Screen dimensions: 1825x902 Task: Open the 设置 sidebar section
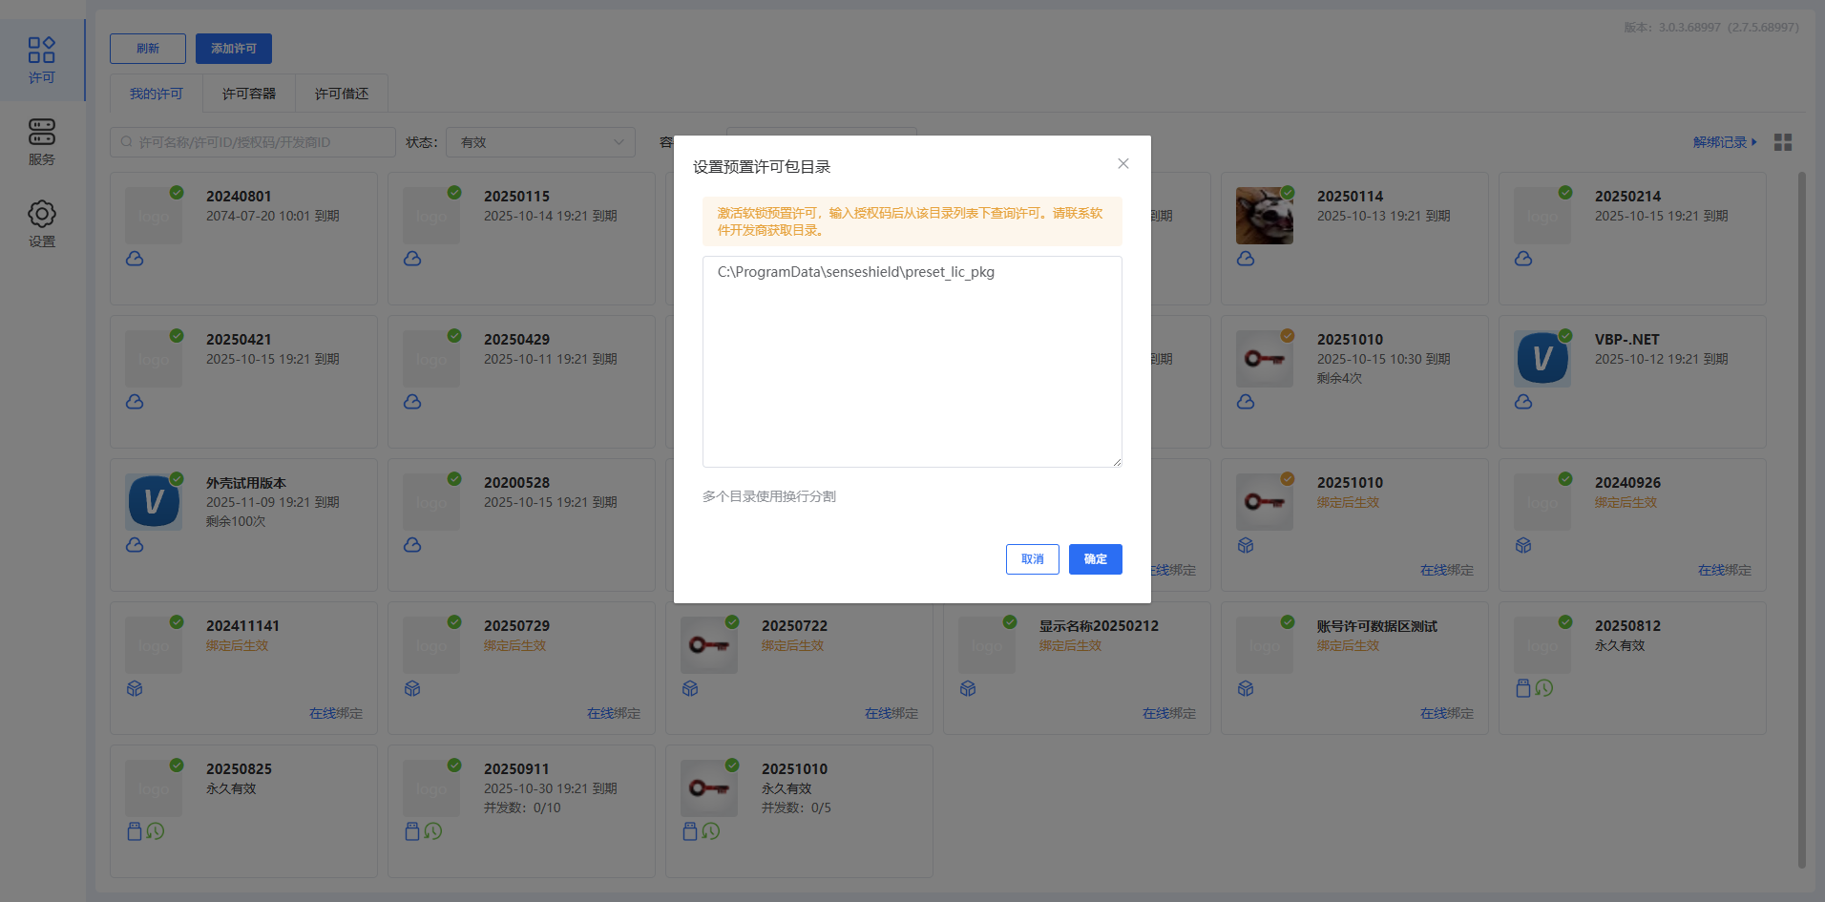(42, 224)
